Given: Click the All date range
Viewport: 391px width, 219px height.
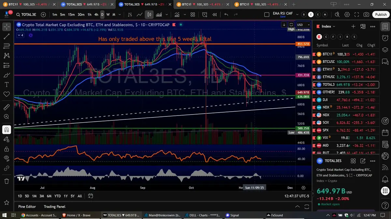Looking at the screenshot, I should pyautogui.click(x=80, y=196).
